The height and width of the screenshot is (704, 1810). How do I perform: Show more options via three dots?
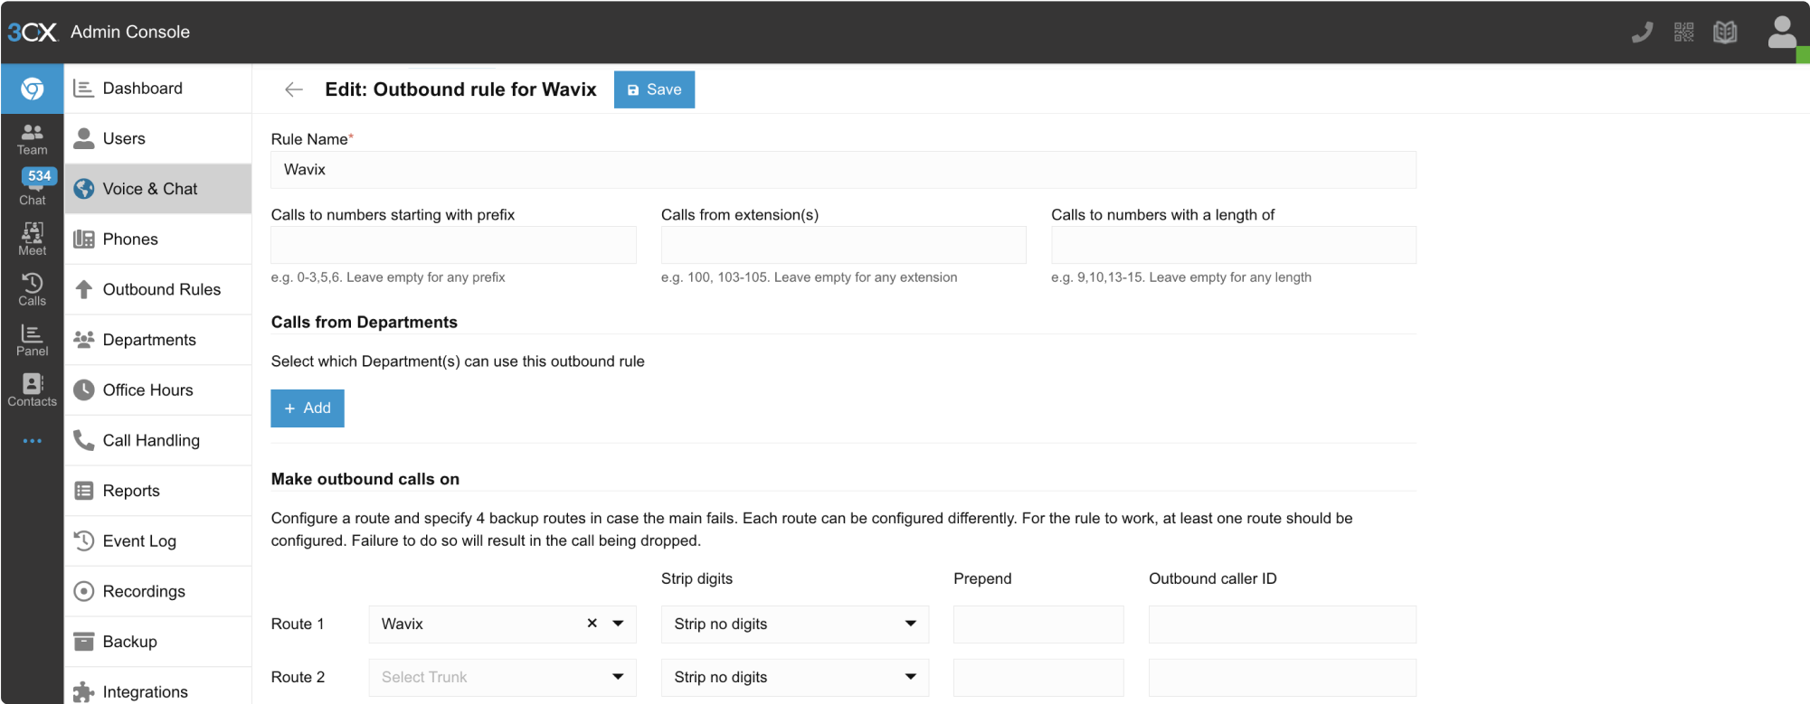[33, 441]
